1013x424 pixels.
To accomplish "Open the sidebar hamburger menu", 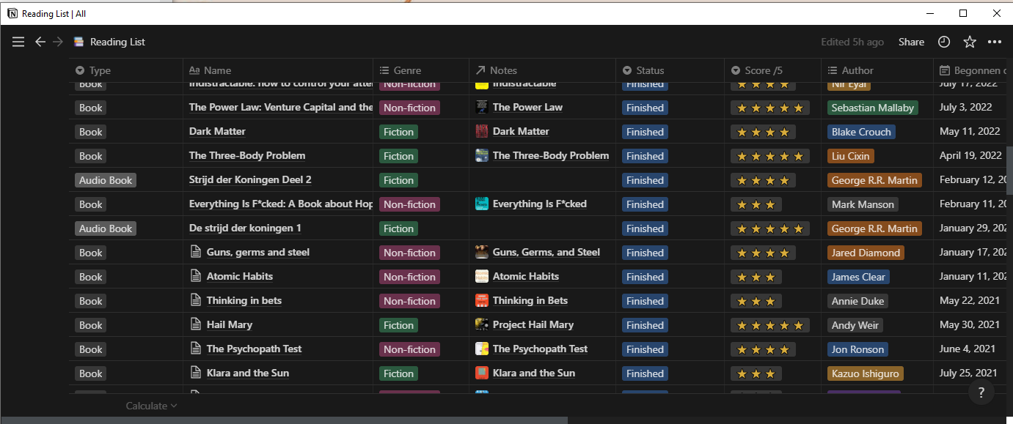I will pyautogui.click(x=18, y=42).
